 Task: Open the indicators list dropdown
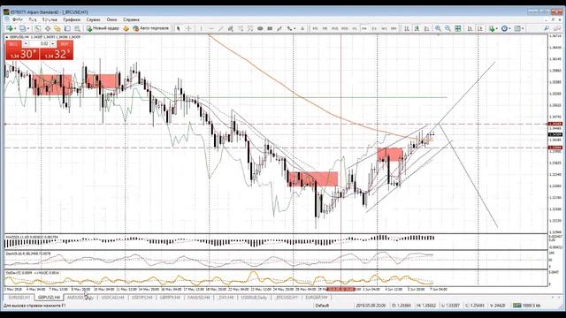tap(493, 28)
